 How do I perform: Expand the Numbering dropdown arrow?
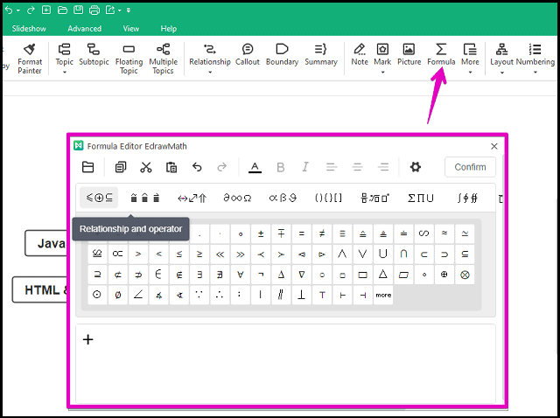(535, 73)
